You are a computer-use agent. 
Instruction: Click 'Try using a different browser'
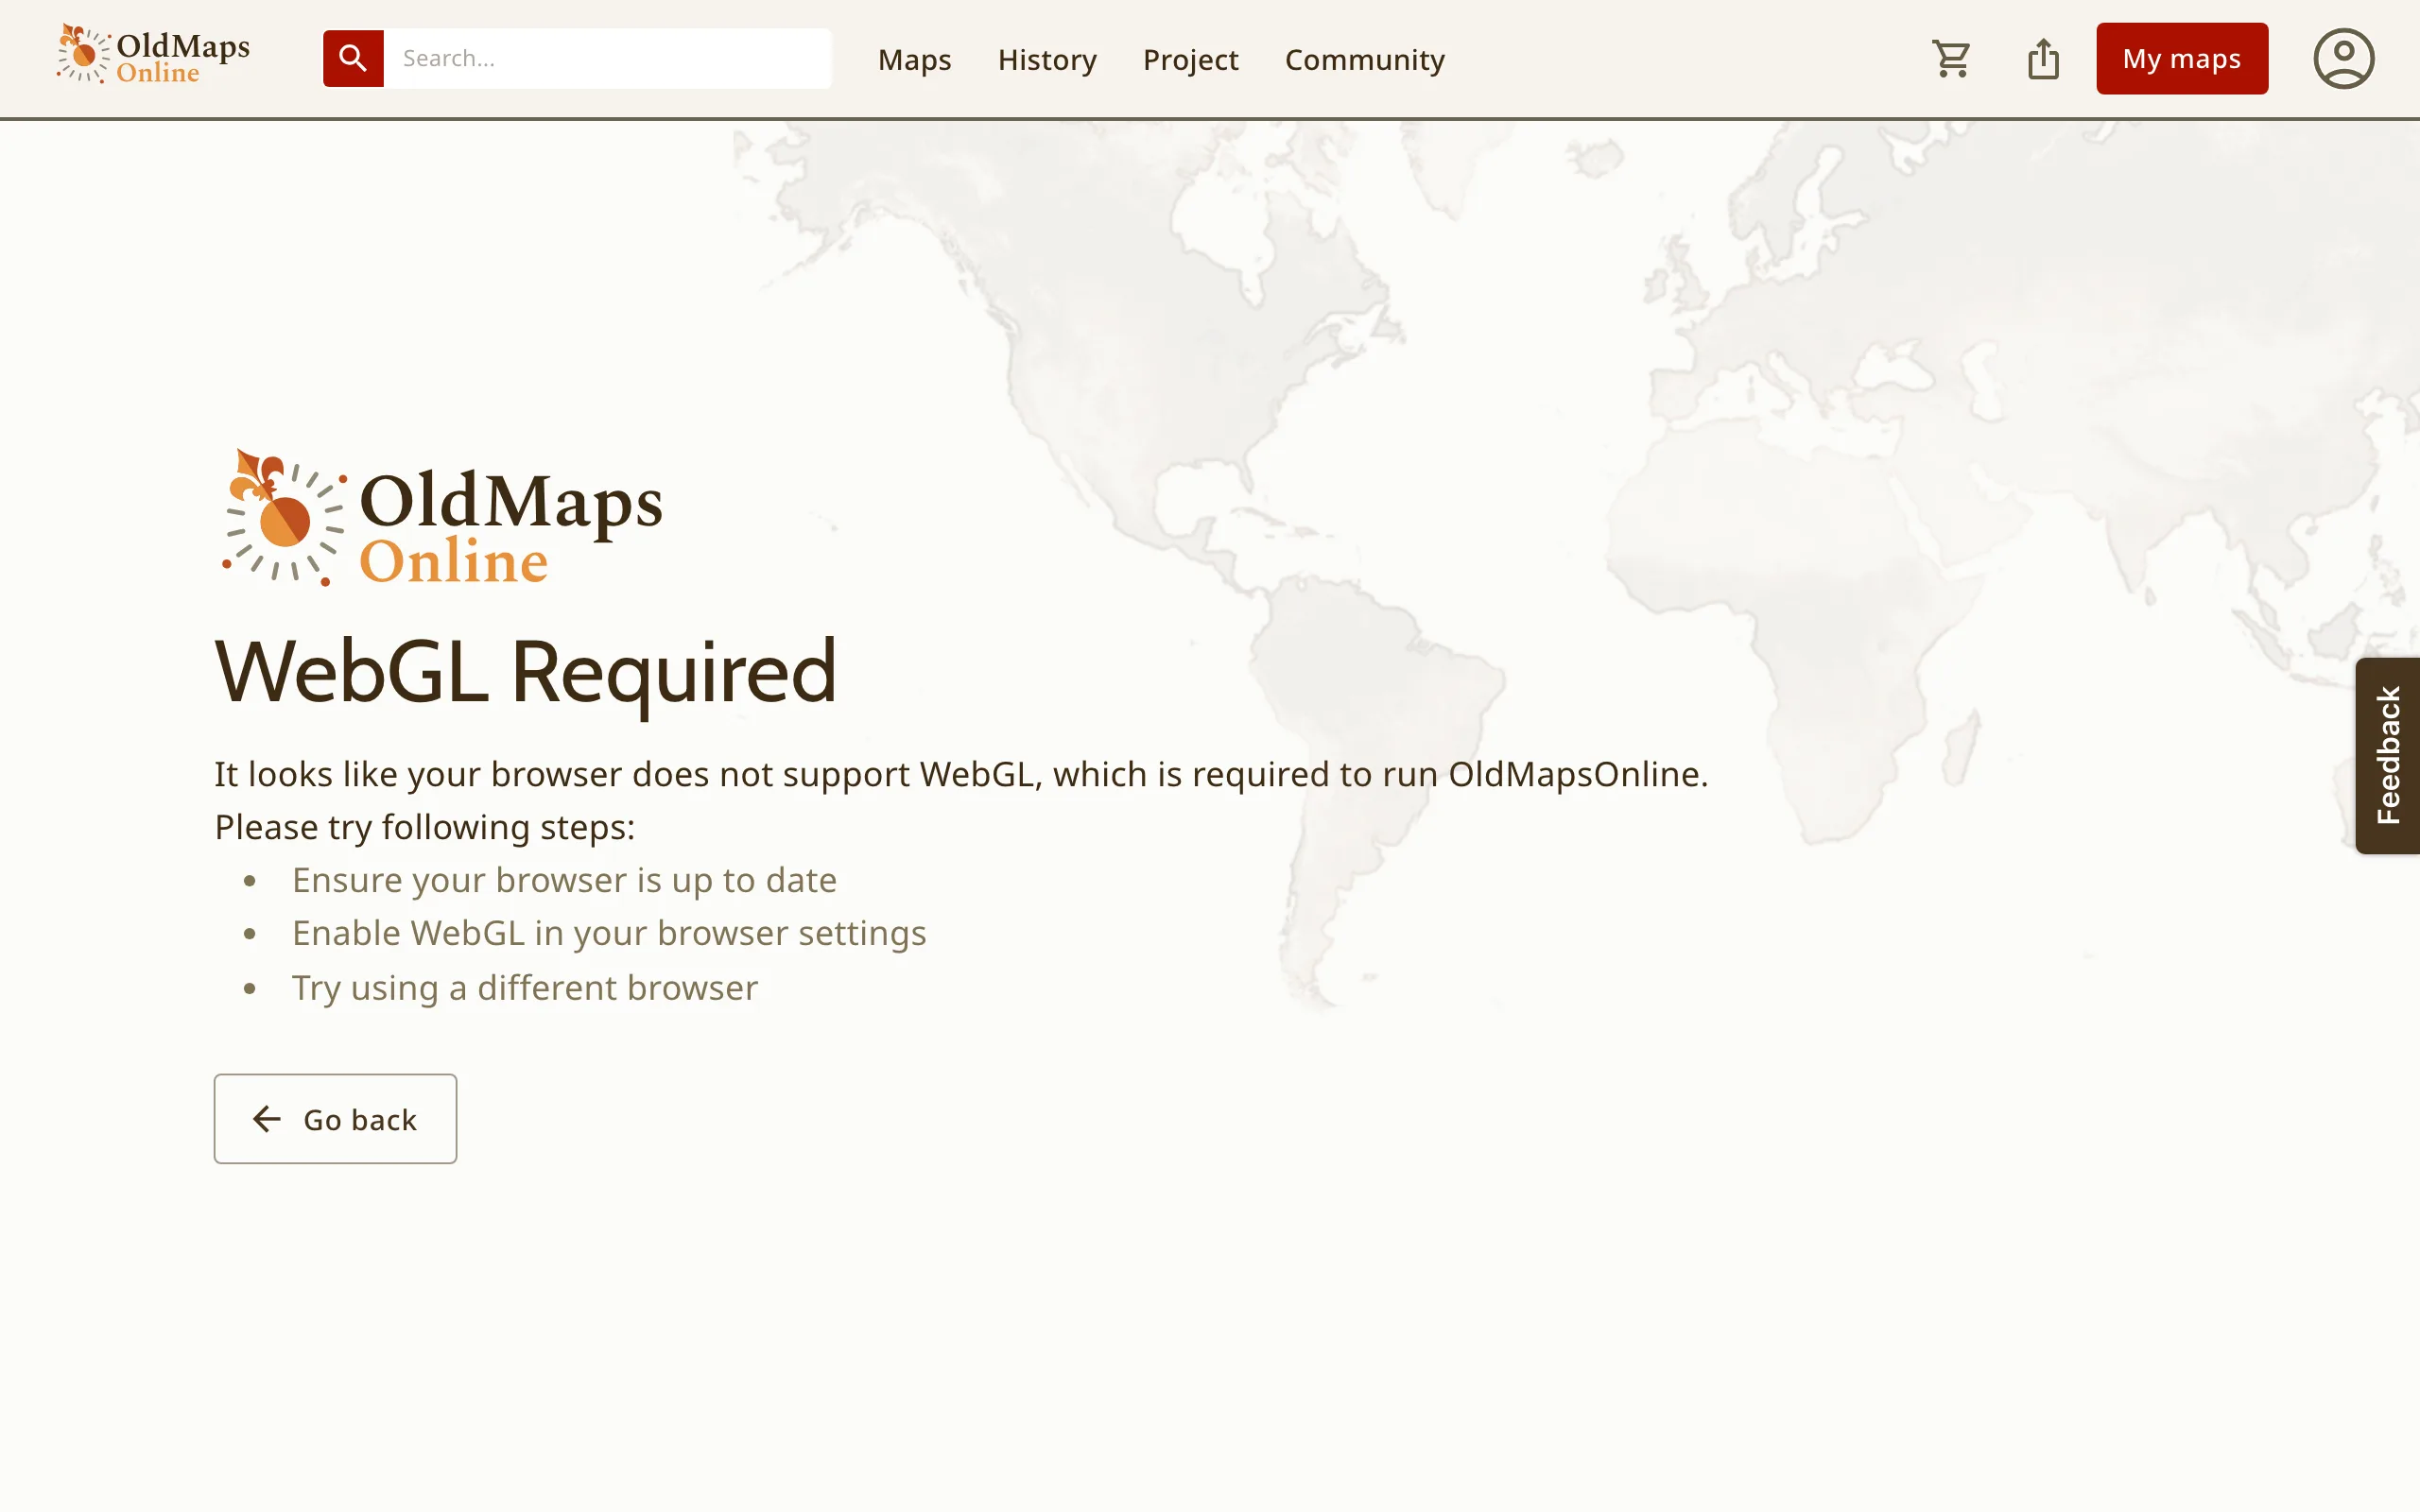click(525, 988)
